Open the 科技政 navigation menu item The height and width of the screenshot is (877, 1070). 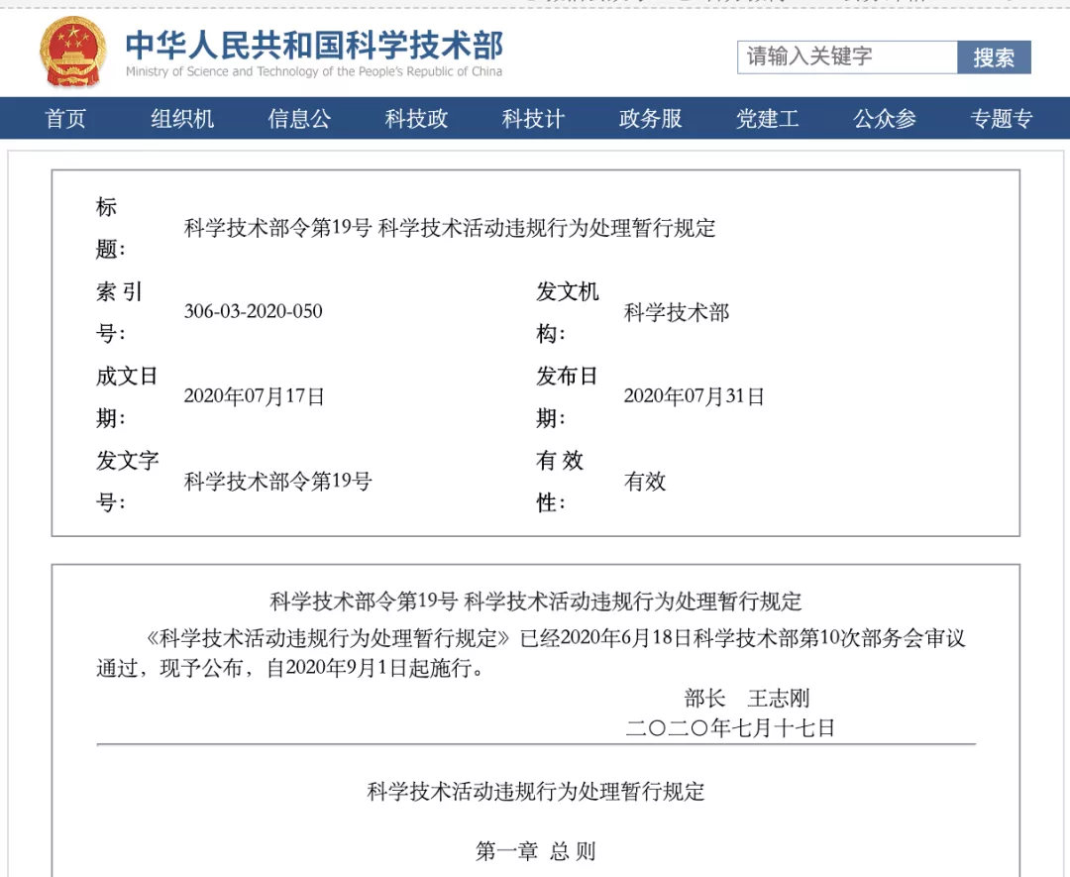[x=415, y=119]
